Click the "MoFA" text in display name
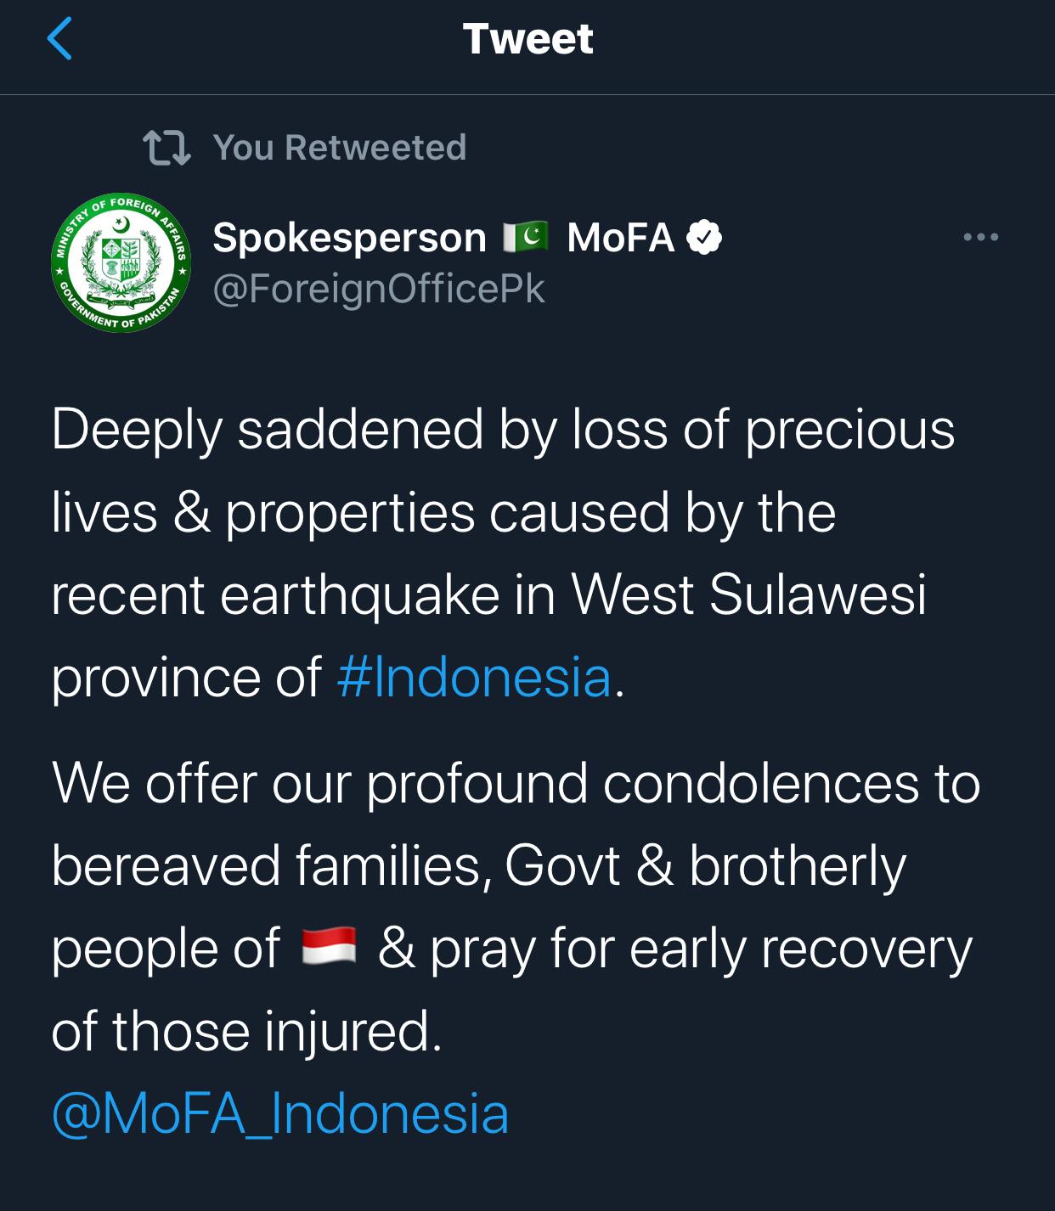1055x1211 pixels. [x=620, y=237]
